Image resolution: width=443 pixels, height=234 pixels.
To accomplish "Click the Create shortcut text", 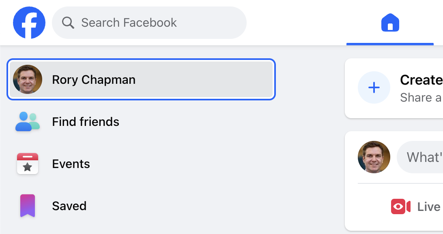I will (x=420, y=80).
